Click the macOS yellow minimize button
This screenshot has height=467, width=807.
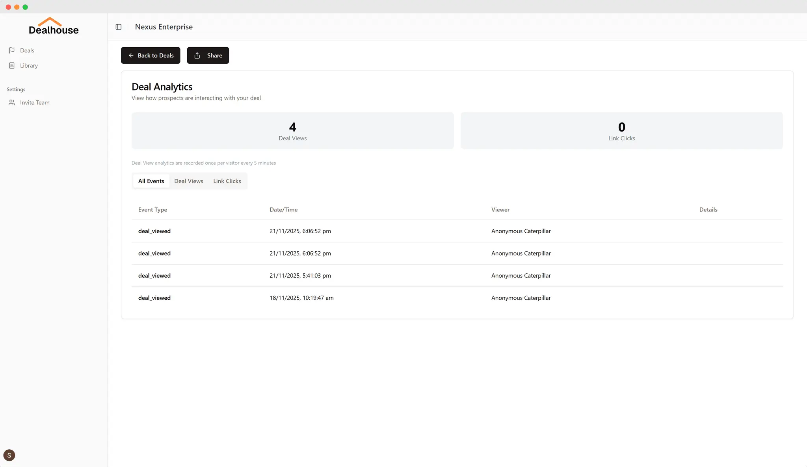click(17, 7)
